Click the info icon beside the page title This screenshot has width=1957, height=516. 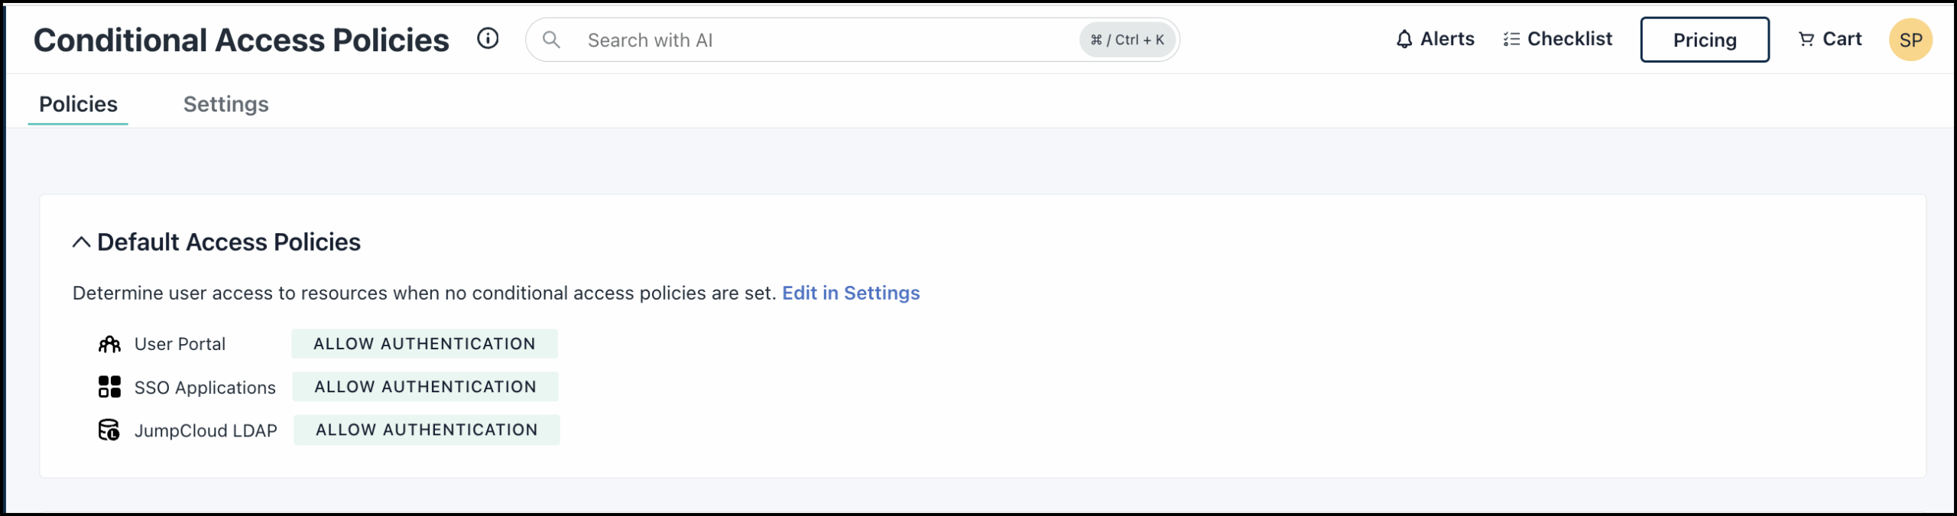pos(488,39)
